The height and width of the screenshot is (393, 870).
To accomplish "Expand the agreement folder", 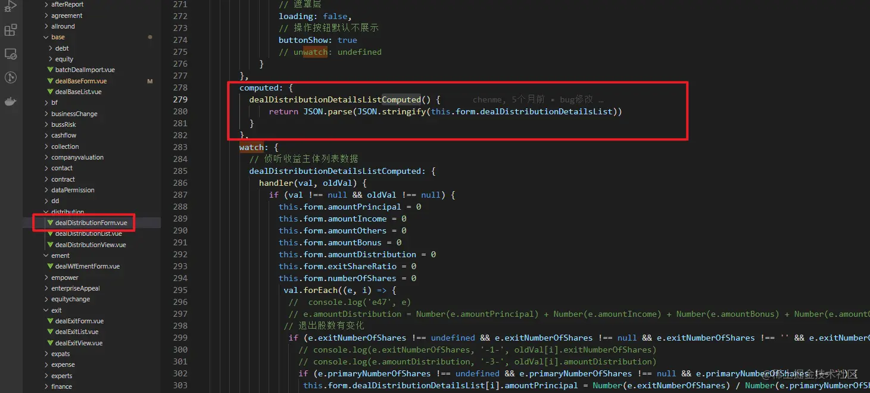I will [x=67, y=15].
